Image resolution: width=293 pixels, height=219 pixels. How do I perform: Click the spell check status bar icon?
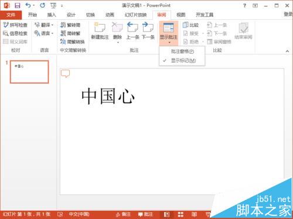click(60, 214)
